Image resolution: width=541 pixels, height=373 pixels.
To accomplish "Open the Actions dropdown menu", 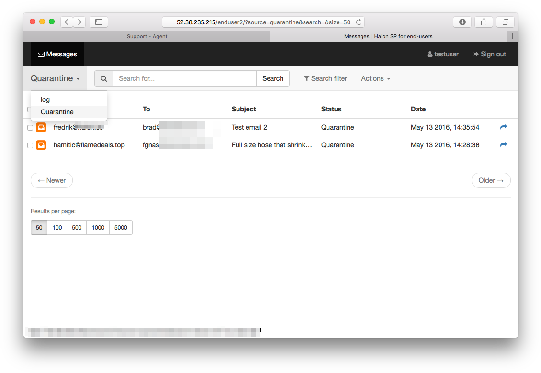I will coord(375,78).
